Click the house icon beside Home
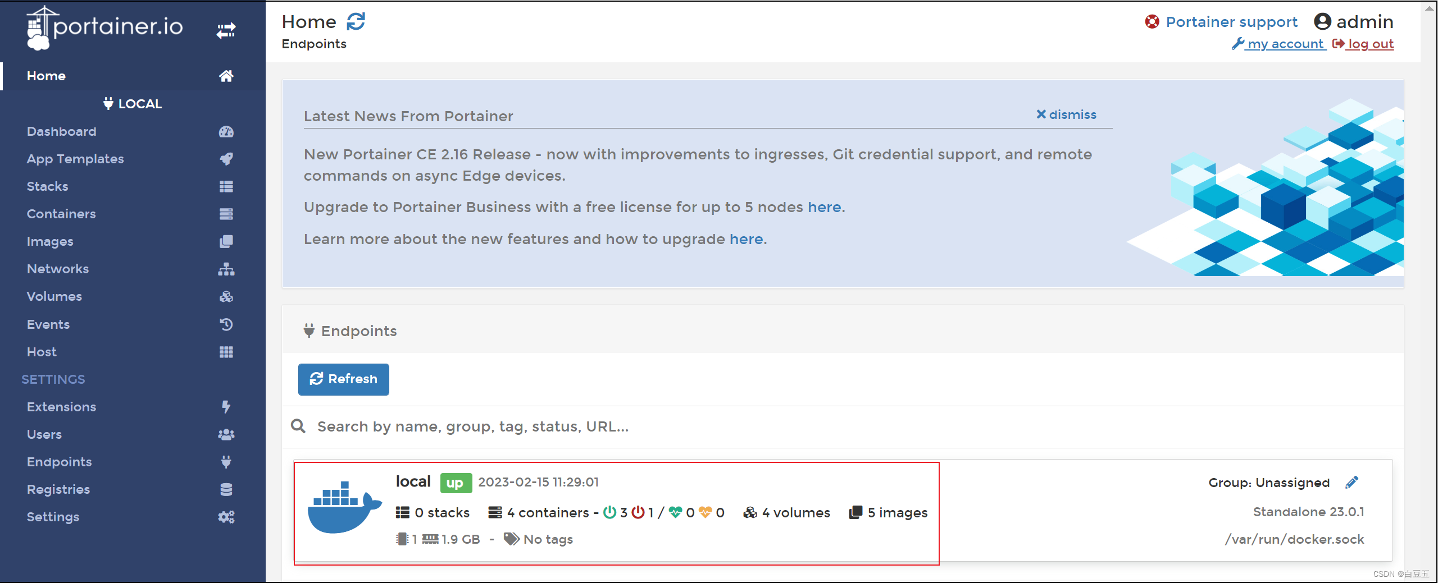1438x583 pixels. click(226, 76)
